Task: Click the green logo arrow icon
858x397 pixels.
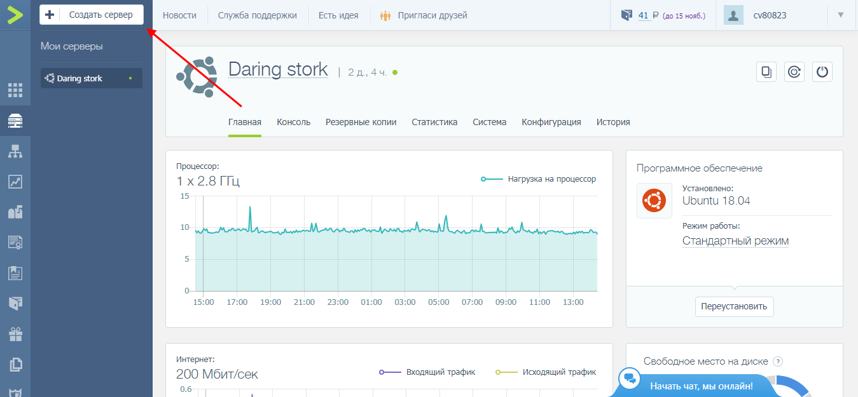Action: pos(15,15)
